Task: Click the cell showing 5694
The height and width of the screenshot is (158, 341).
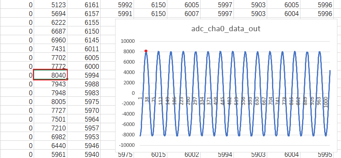Action: pyautogui.click(x=51, y=14)
